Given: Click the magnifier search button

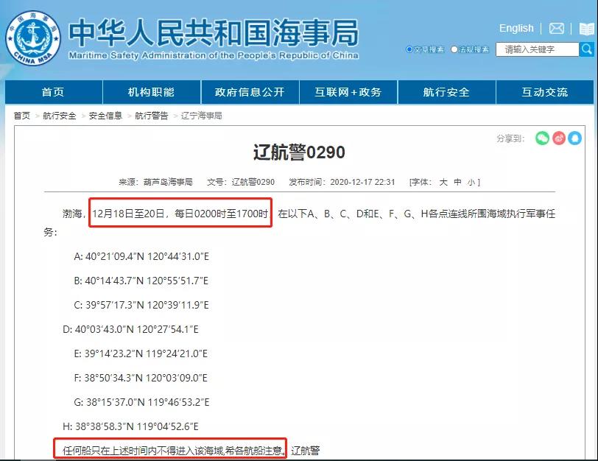Looking at the screenshot, I should (x=586, y=49).
